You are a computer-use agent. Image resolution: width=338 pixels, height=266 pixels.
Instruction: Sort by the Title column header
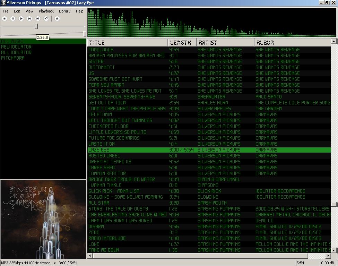pyautogui.click(x=128, y=43)
